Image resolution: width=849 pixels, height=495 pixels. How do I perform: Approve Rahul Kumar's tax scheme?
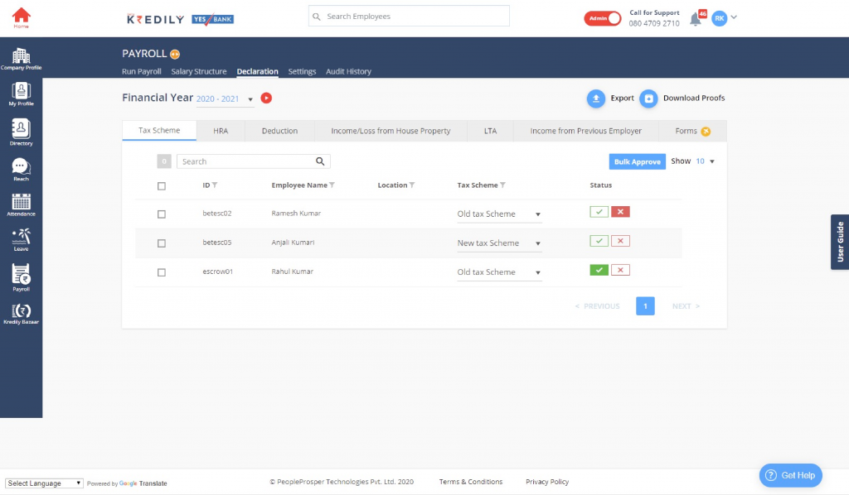(599, 270)
